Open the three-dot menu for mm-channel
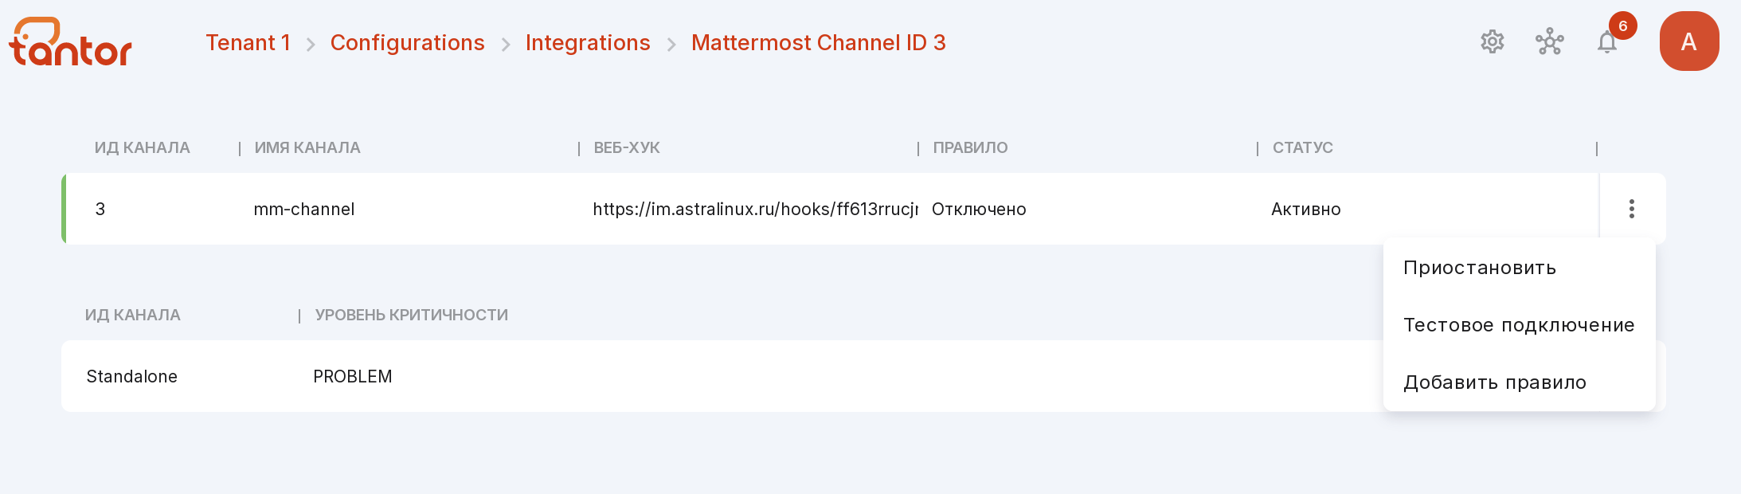 (x=1632, y=209)
